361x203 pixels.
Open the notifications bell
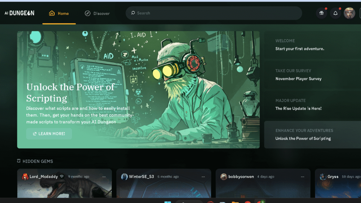335,13
